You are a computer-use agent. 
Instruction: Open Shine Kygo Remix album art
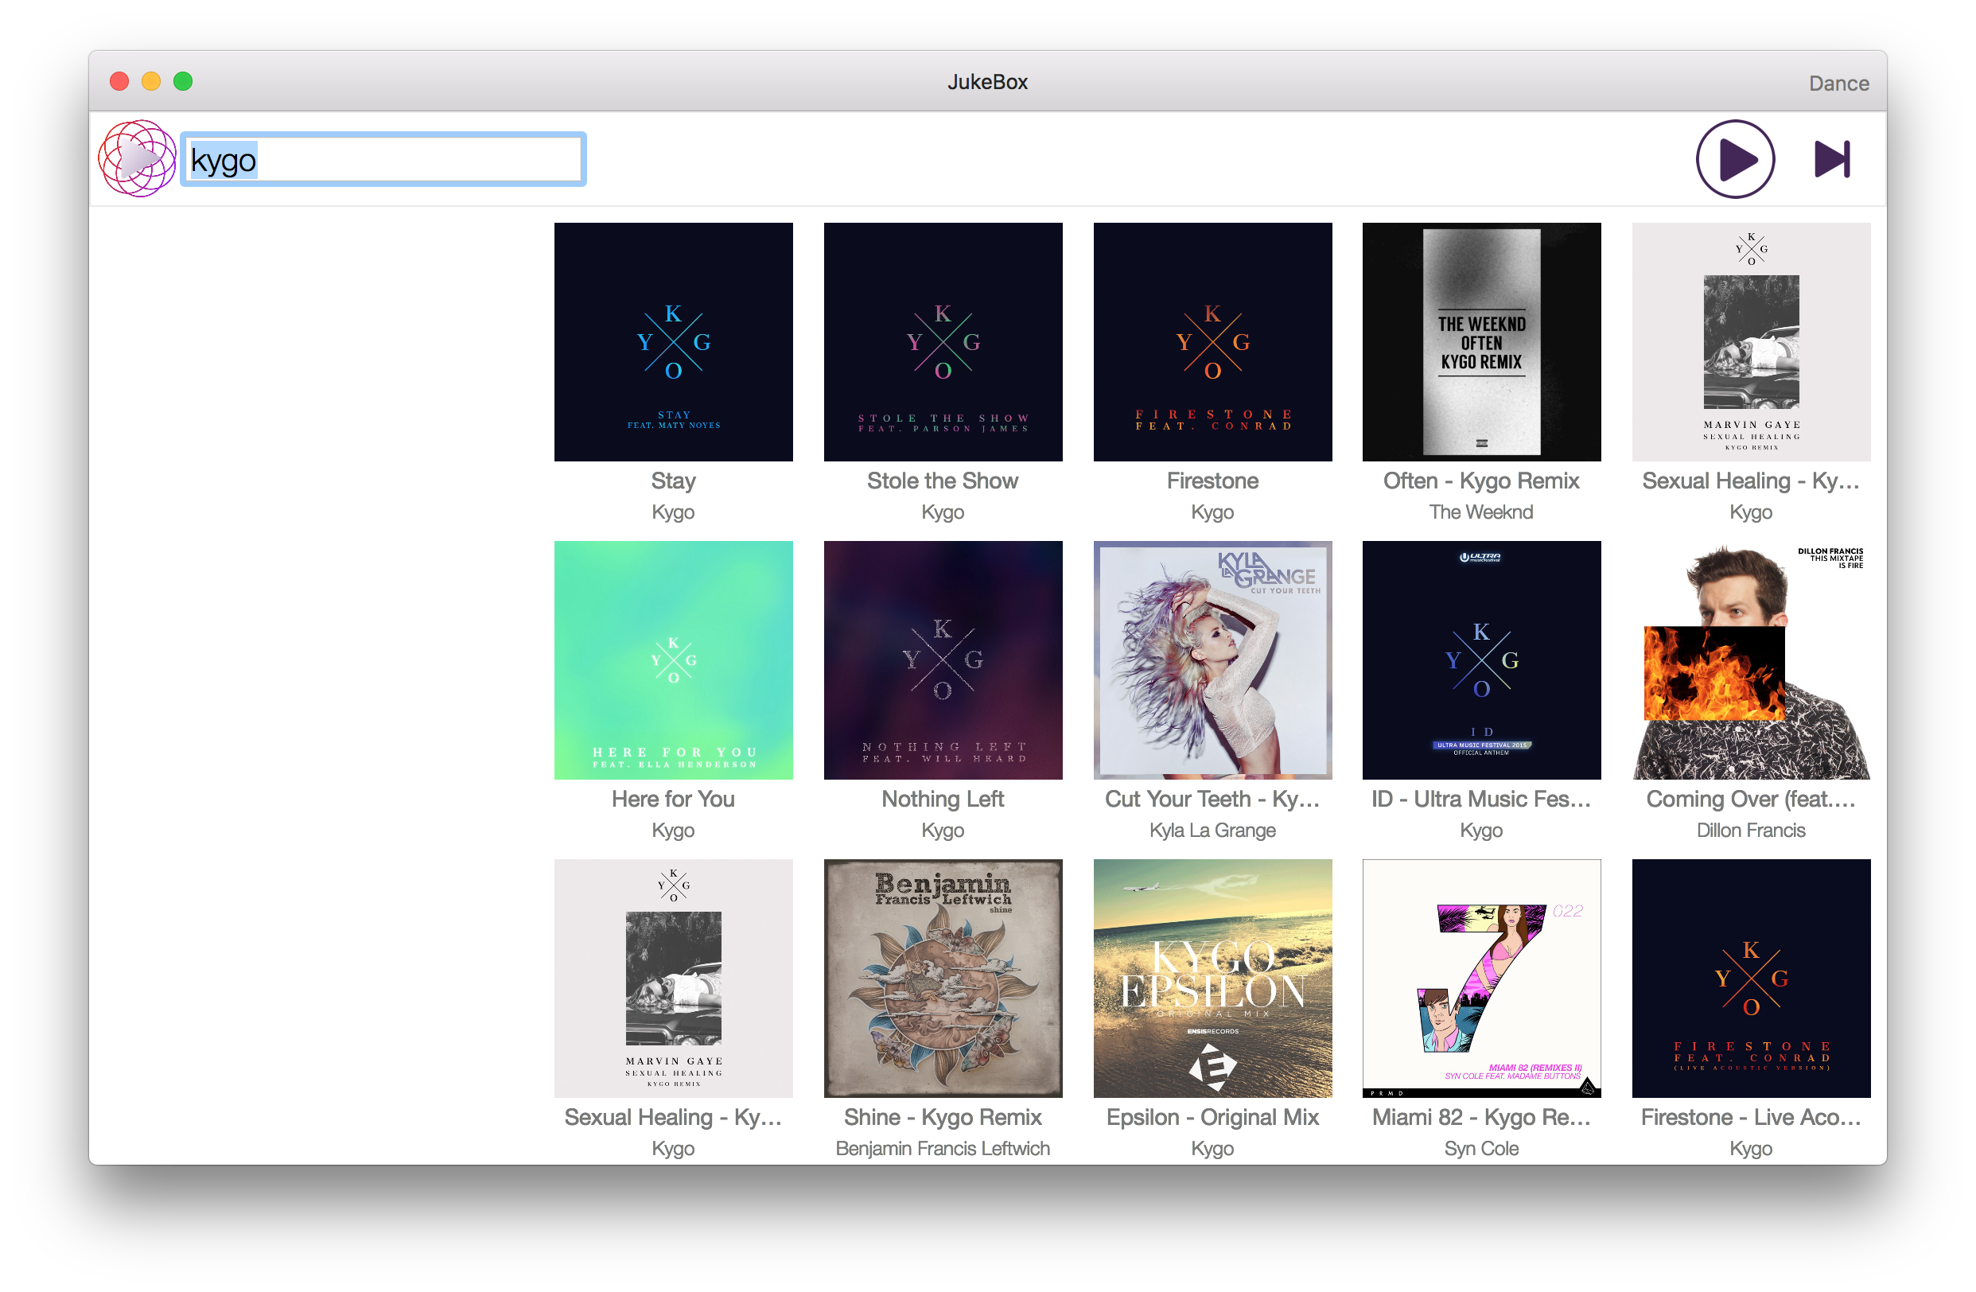[x=943, y=978]
